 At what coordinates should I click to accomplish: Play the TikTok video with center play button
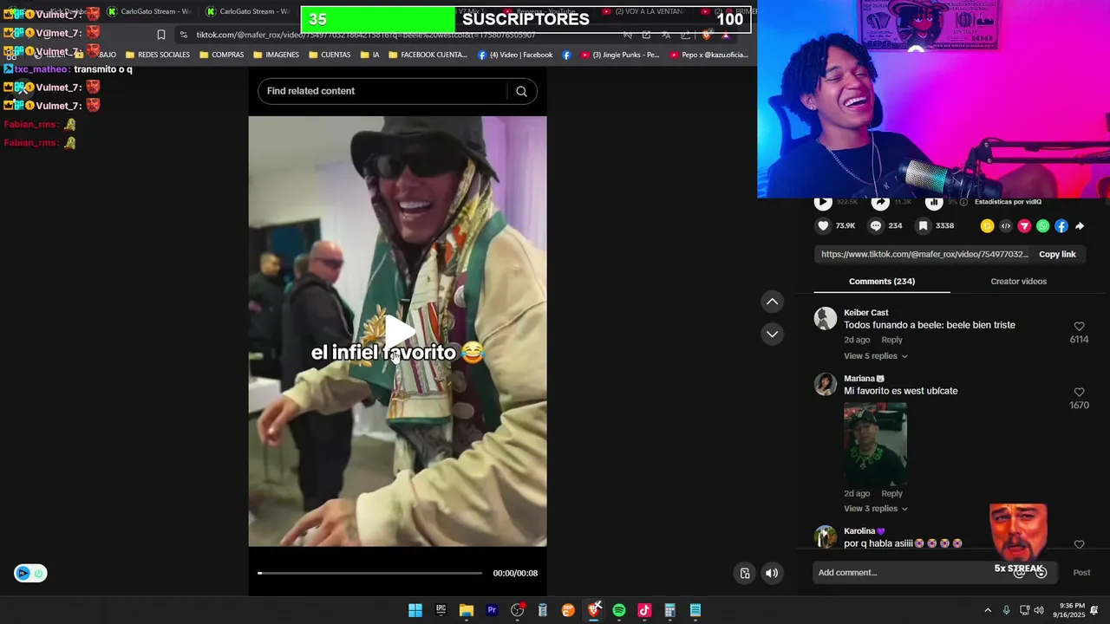(399, 332)
